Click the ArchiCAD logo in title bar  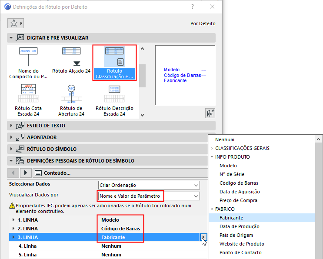click(x=7, y=7)
